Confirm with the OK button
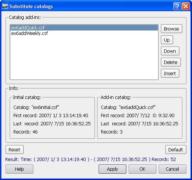This screenshot has width=192, height=180. tap(142, 169)
